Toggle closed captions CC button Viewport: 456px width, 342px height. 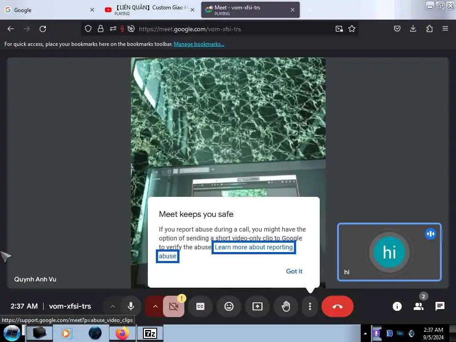[x=200, y=306]
